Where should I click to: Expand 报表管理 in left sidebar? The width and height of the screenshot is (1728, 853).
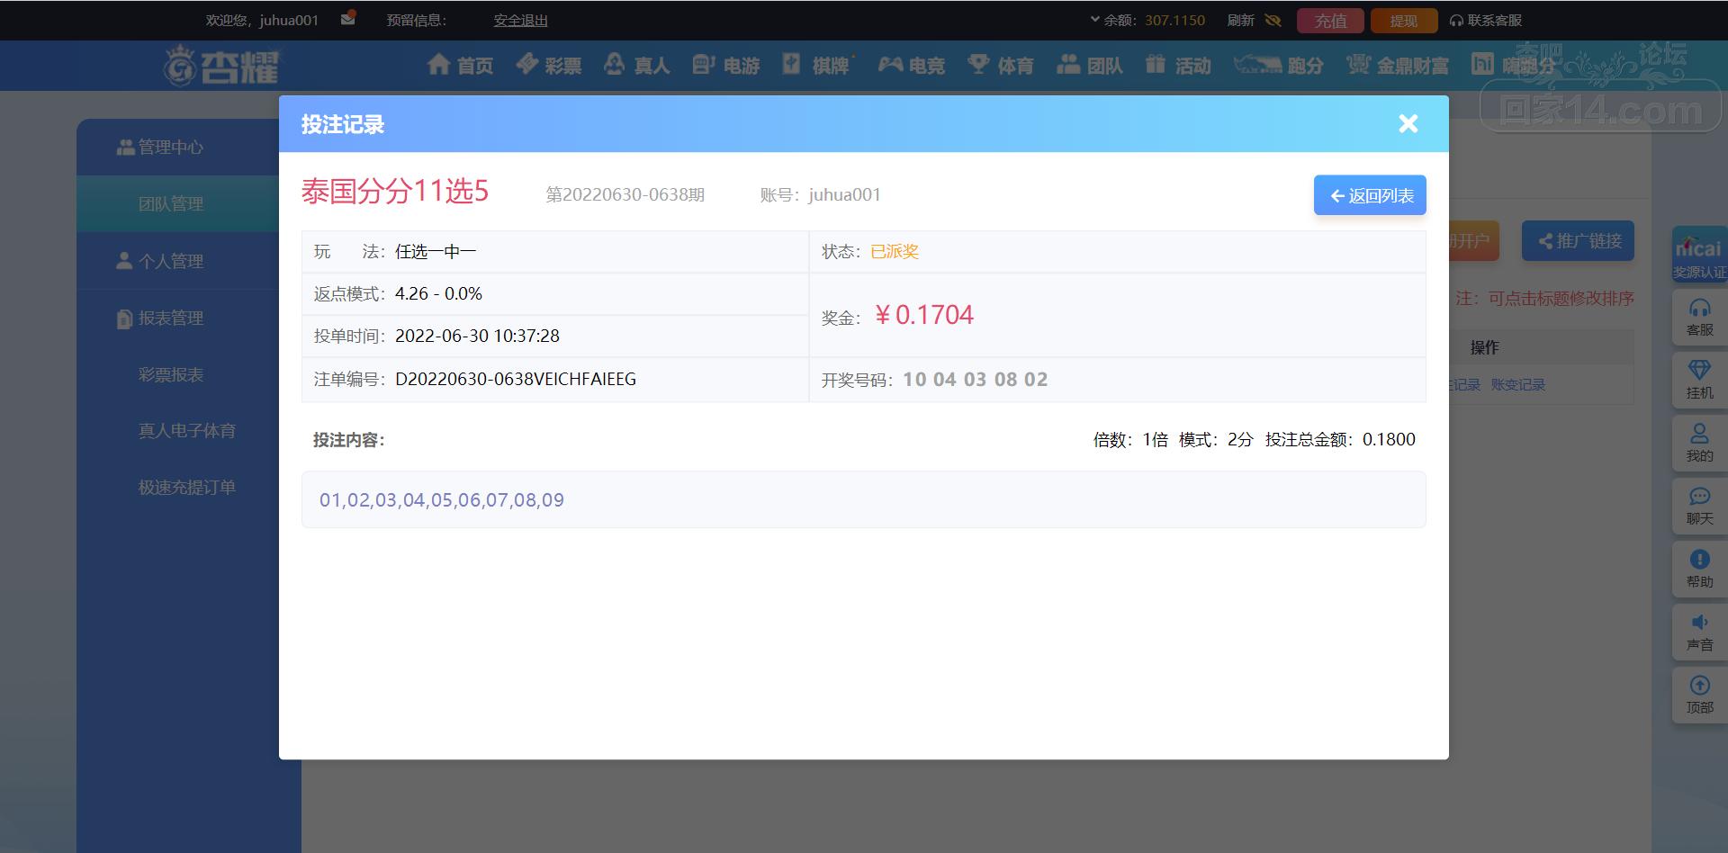tap(160, 318)
